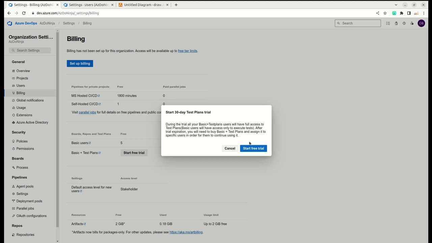Open Policies under Security
432x243 pixels.
[x=22, y=141]
